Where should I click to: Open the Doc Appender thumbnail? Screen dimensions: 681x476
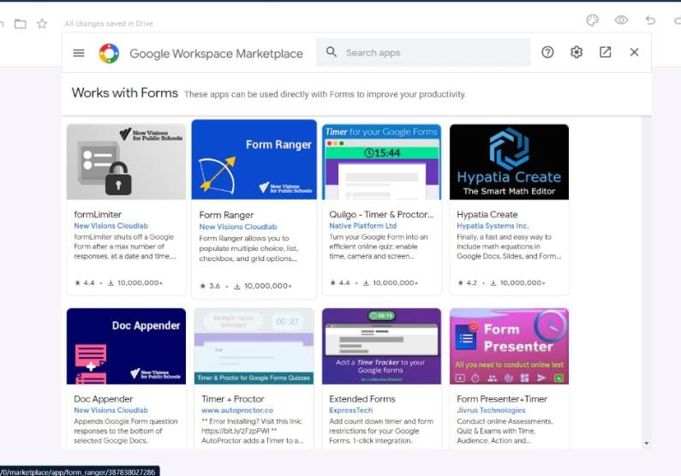pos(126,346)
